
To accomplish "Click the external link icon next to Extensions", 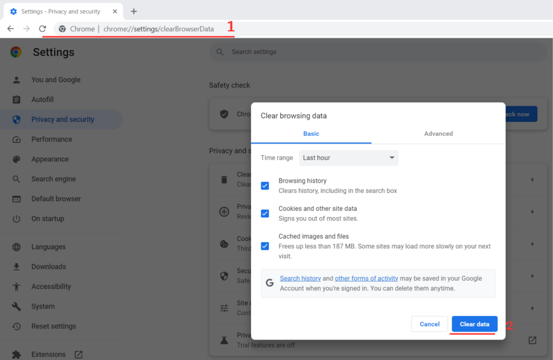I will (78, 355).
